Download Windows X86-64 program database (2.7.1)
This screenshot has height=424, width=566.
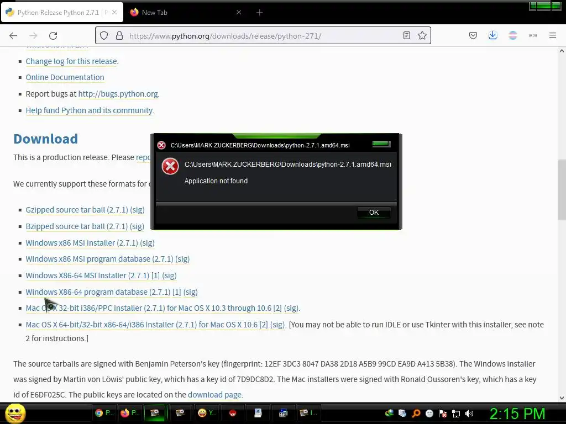[x=98, y=292]
